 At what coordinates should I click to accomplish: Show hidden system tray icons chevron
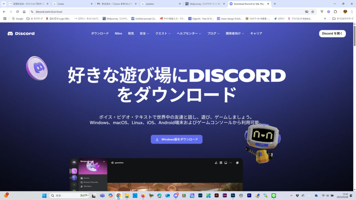(x=291, y=195)
